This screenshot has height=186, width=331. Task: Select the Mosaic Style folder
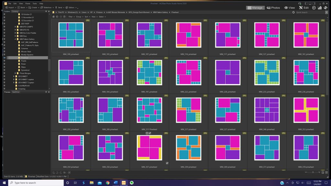pos(26,51)
